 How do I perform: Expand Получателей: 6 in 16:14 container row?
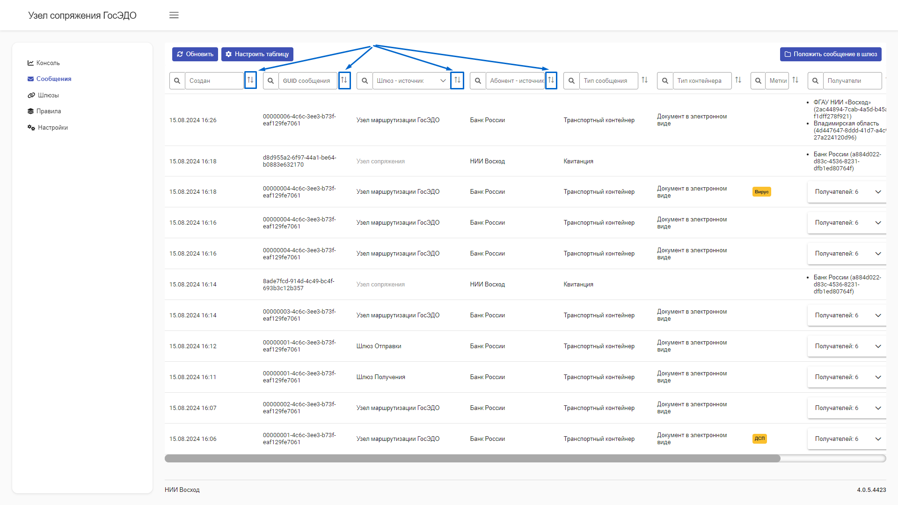pos(847,315)
